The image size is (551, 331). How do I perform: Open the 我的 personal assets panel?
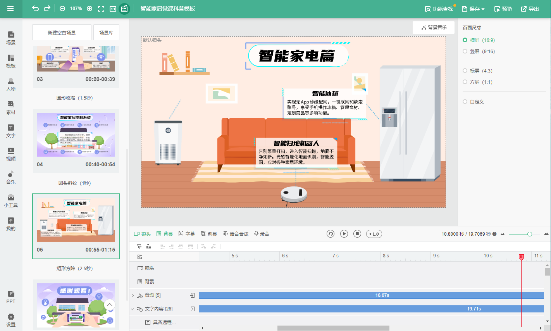pyautogui.click(x=11, y=224)
